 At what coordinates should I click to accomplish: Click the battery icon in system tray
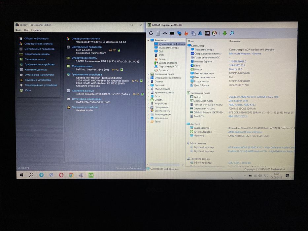250,176
